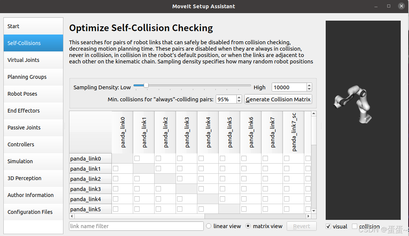Screen dimensions: 409x236
Task: Close the MoveIt Setup Assistant window
Action: point(401,6)
